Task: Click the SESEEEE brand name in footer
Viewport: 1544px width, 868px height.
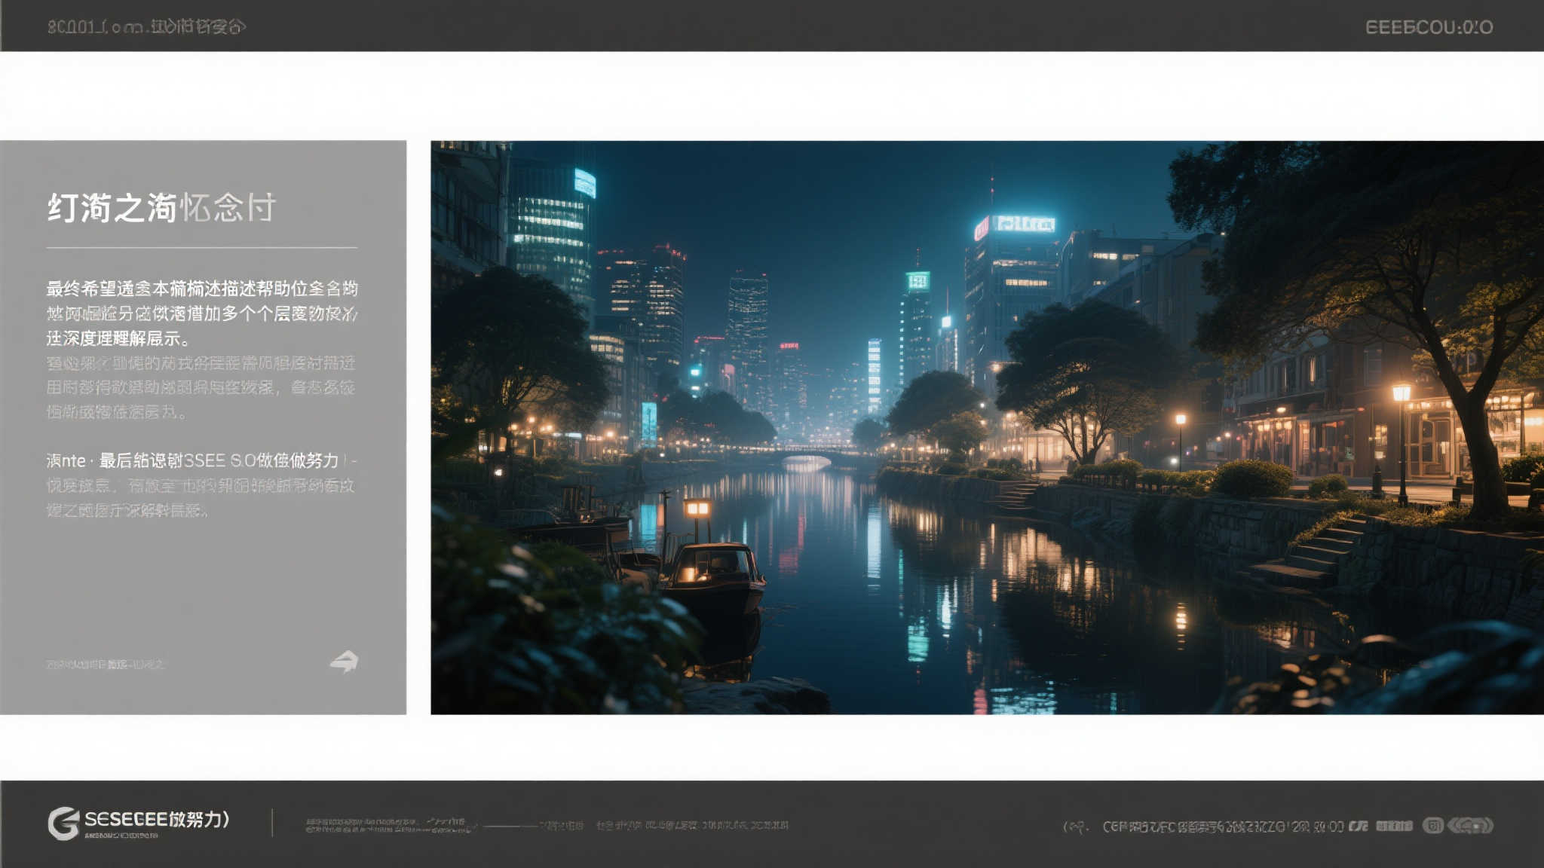Action: (x=157, y=818)
